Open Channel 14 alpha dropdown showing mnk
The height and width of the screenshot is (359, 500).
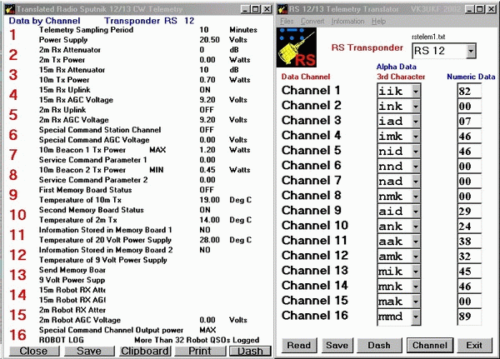416,287
